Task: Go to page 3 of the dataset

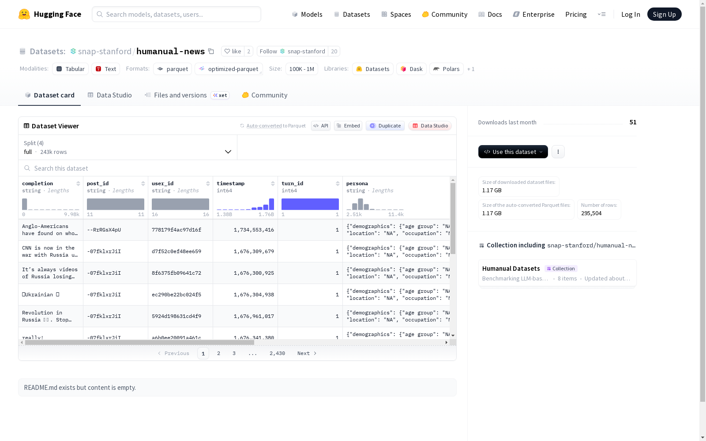Action: (x=234, y=353)
